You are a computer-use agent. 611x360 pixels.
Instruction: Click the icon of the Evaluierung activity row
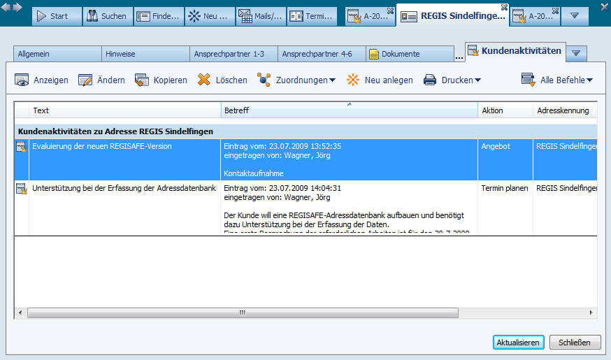21,146
